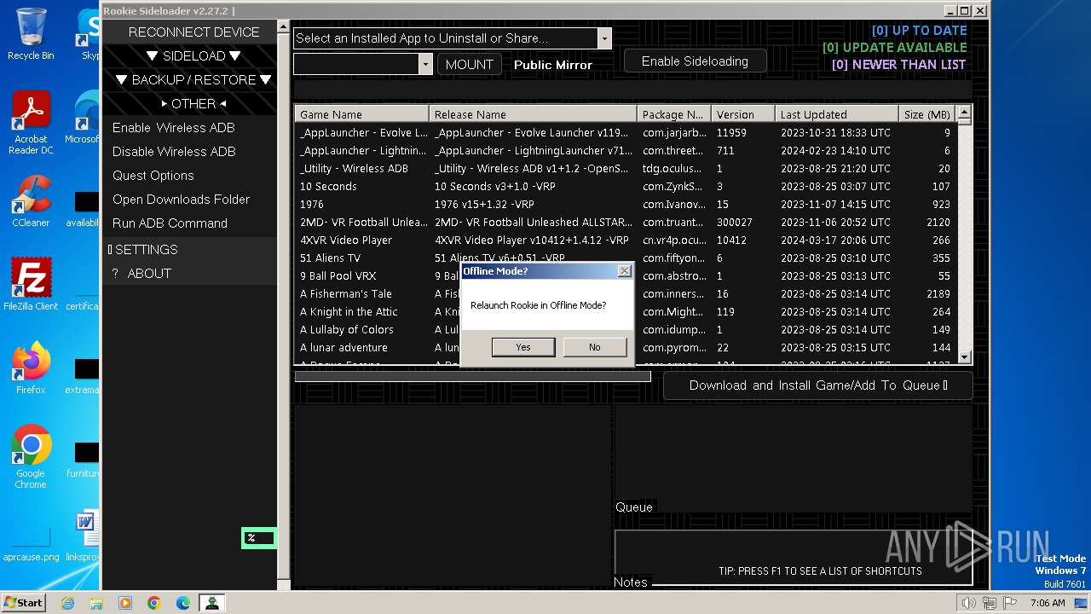Click NEWER THAN LIST filter label

click(898, 65)
